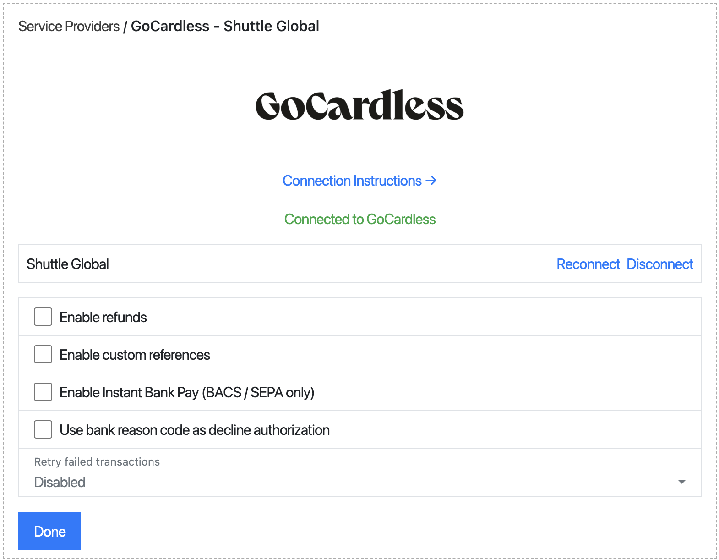The image size is (719, 560).
Task: Click the Instant Bank Pay label text
Action: click(x=187, y=392)
